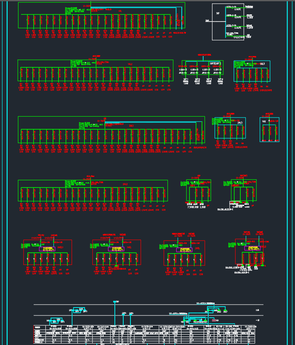Click the purple rectangle inside leftmost red panel
This screenshot has width=295, height=345.
coord(47,249)
